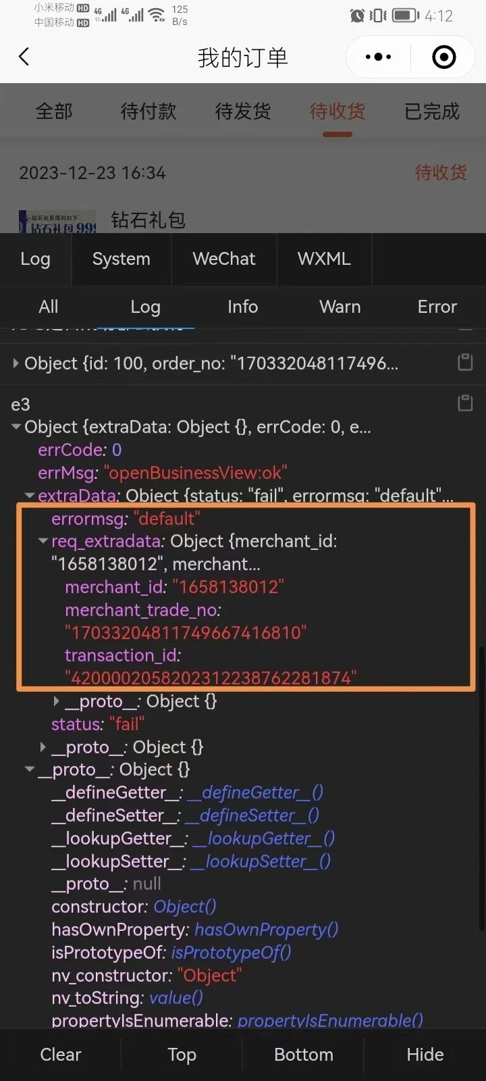
Task: Clear the console log
Action: click(x=61, y=1055)
